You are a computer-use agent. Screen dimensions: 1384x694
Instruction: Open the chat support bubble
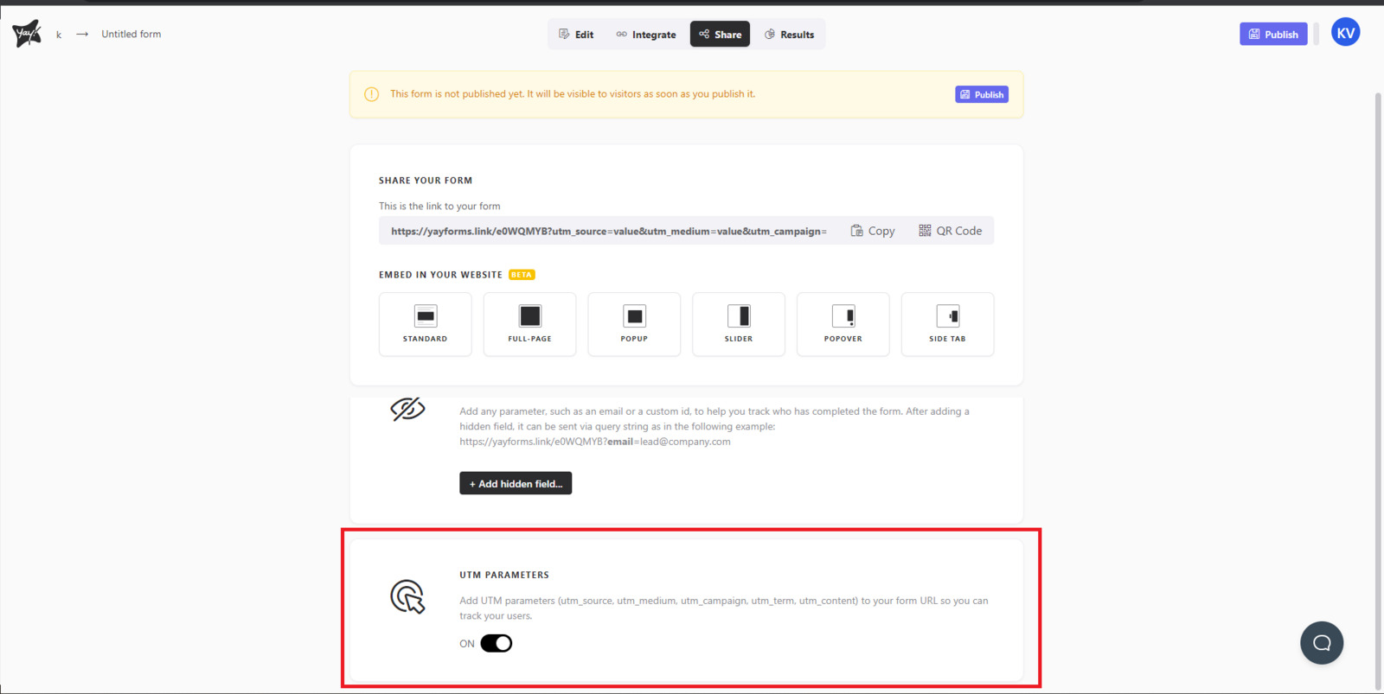(x=1321, y=643)
